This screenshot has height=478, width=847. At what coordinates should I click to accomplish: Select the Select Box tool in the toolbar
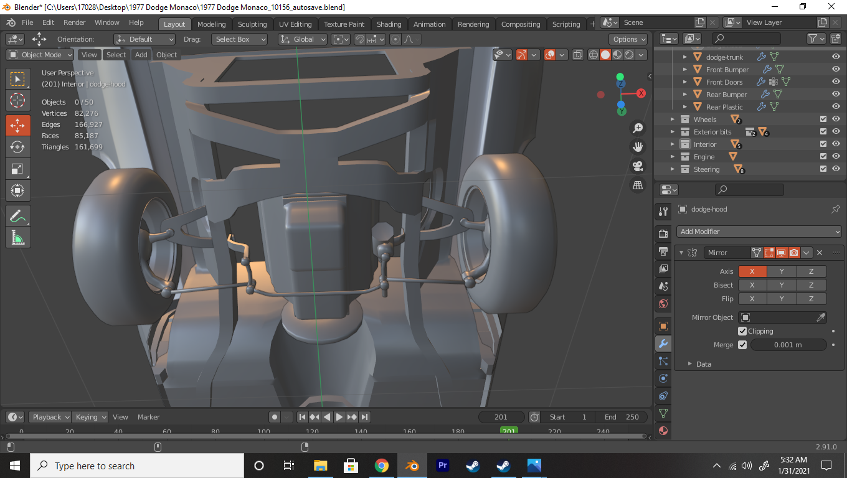pos(17,78)
